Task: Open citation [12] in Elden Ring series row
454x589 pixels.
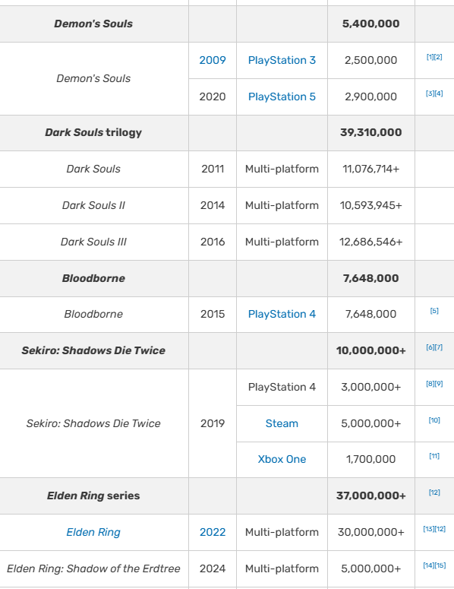Action: tap(434, 492)
